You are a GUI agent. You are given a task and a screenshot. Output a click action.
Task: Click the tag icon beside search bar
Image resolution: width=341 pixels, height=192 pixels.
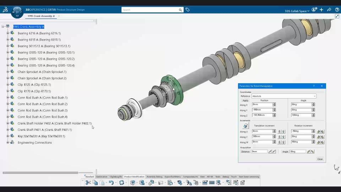click(x=188, y=10)
